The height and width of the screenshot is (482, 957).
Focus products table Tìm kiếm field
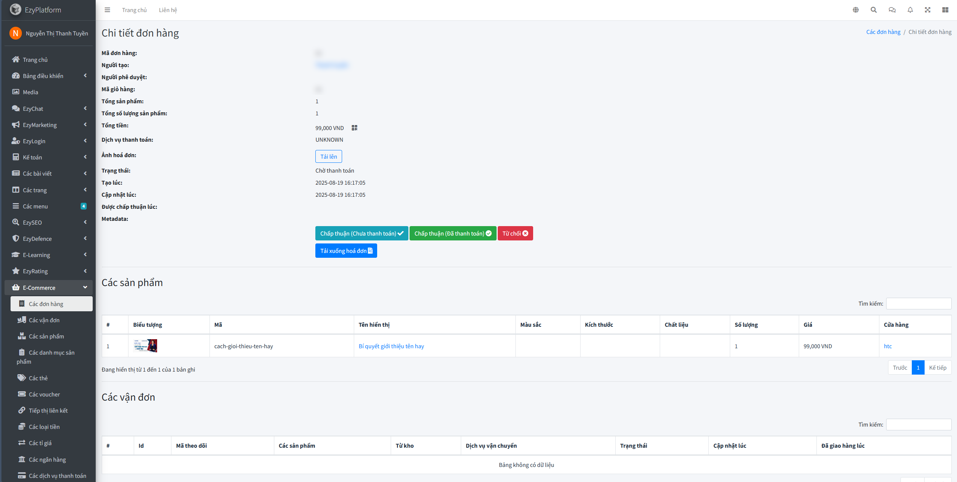point(919,303)
